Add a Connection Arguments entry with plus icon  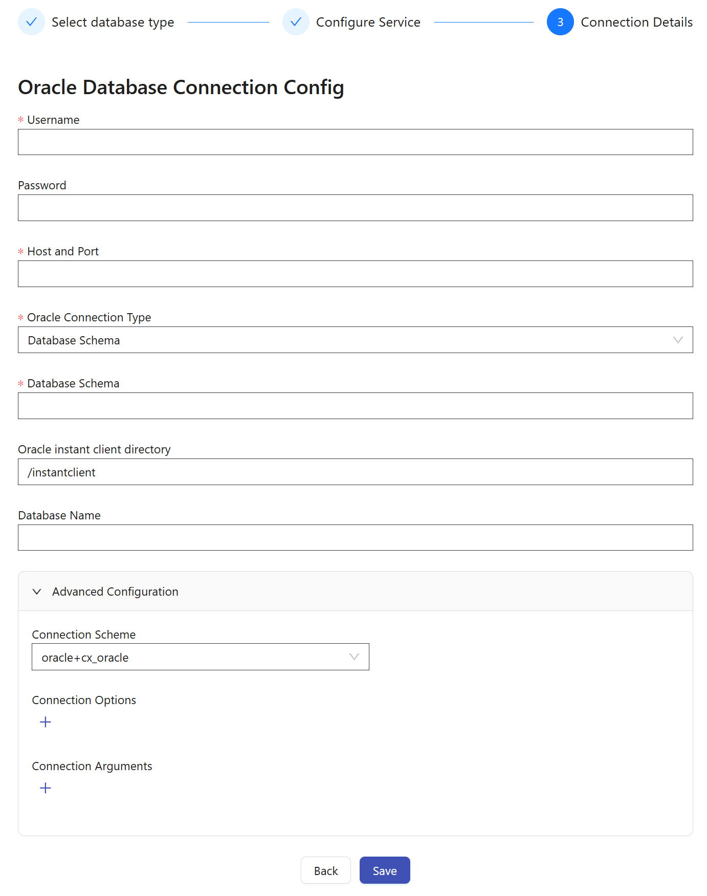coord(46,788)
